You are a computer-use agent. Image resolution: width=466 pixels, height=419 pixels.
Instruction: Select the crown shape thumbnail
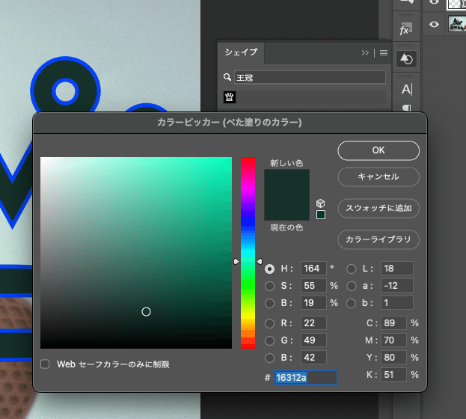click(x=230, y=97)
